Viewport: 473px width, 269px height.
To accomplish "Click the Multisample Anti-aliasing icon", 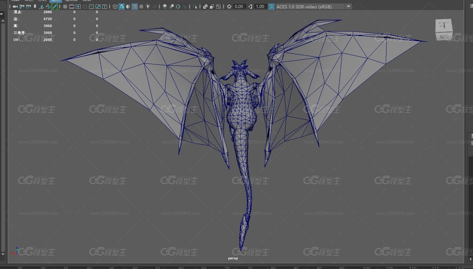I will click(178, 7).
